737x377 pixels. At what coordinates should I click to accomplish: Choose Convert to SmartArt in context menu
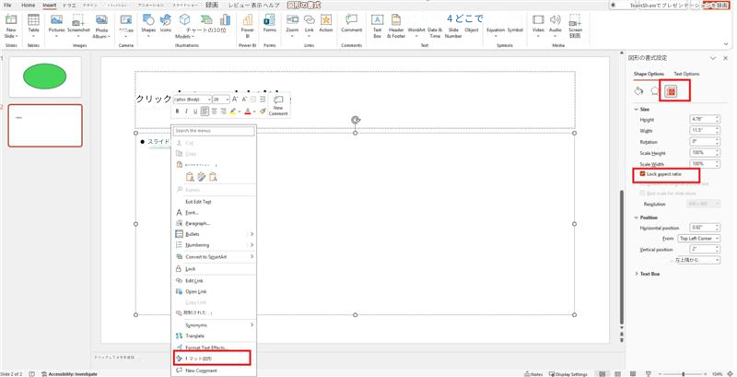pyautogui.click(x=214, y=256)
